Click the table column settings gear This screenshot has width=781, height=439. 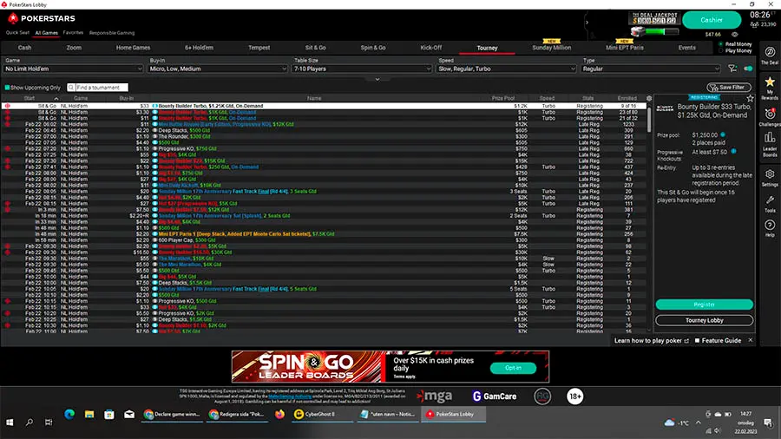649,98
